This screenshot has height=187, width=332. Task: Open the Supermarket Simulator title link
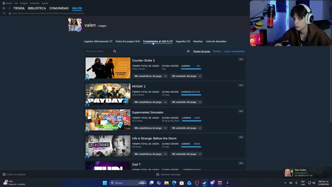(x=148, y=112)
